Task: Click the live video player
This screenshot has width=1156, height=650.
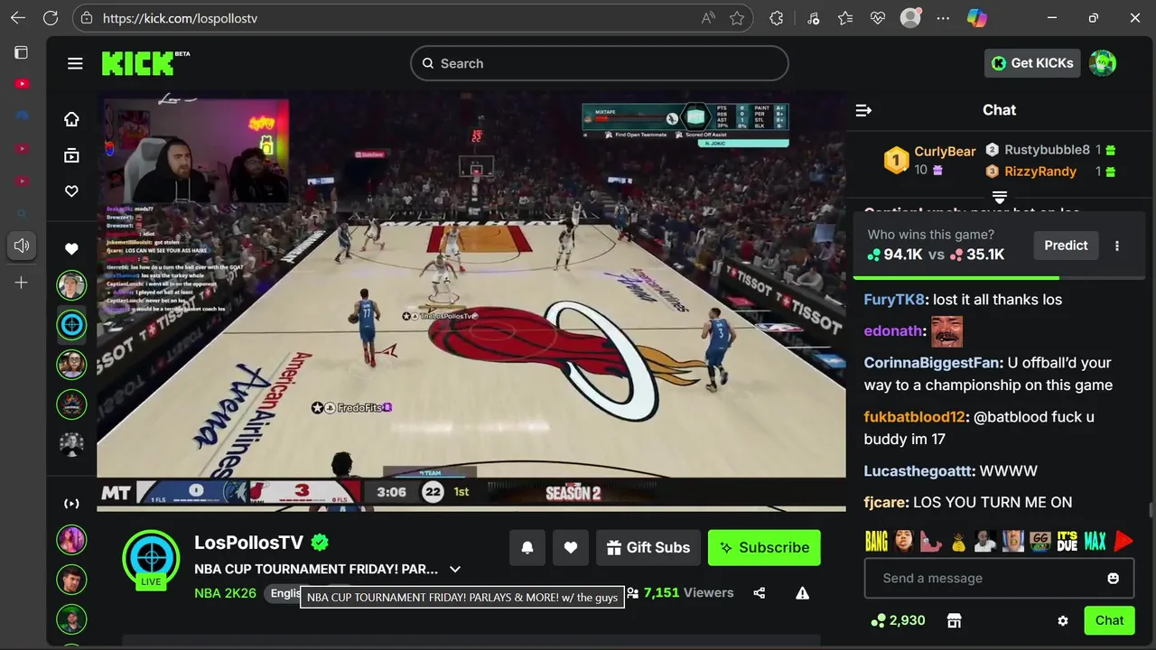Action: pos(471,302)
